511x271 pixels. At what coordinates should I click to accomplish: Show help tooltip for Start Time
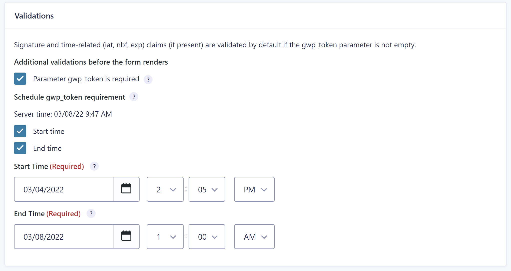pos(94,166)
